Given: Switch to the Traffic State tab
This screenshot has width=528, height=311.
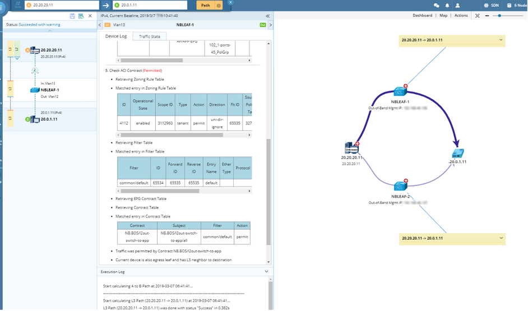Looking at the screenshot, I should tap(150, 36).
